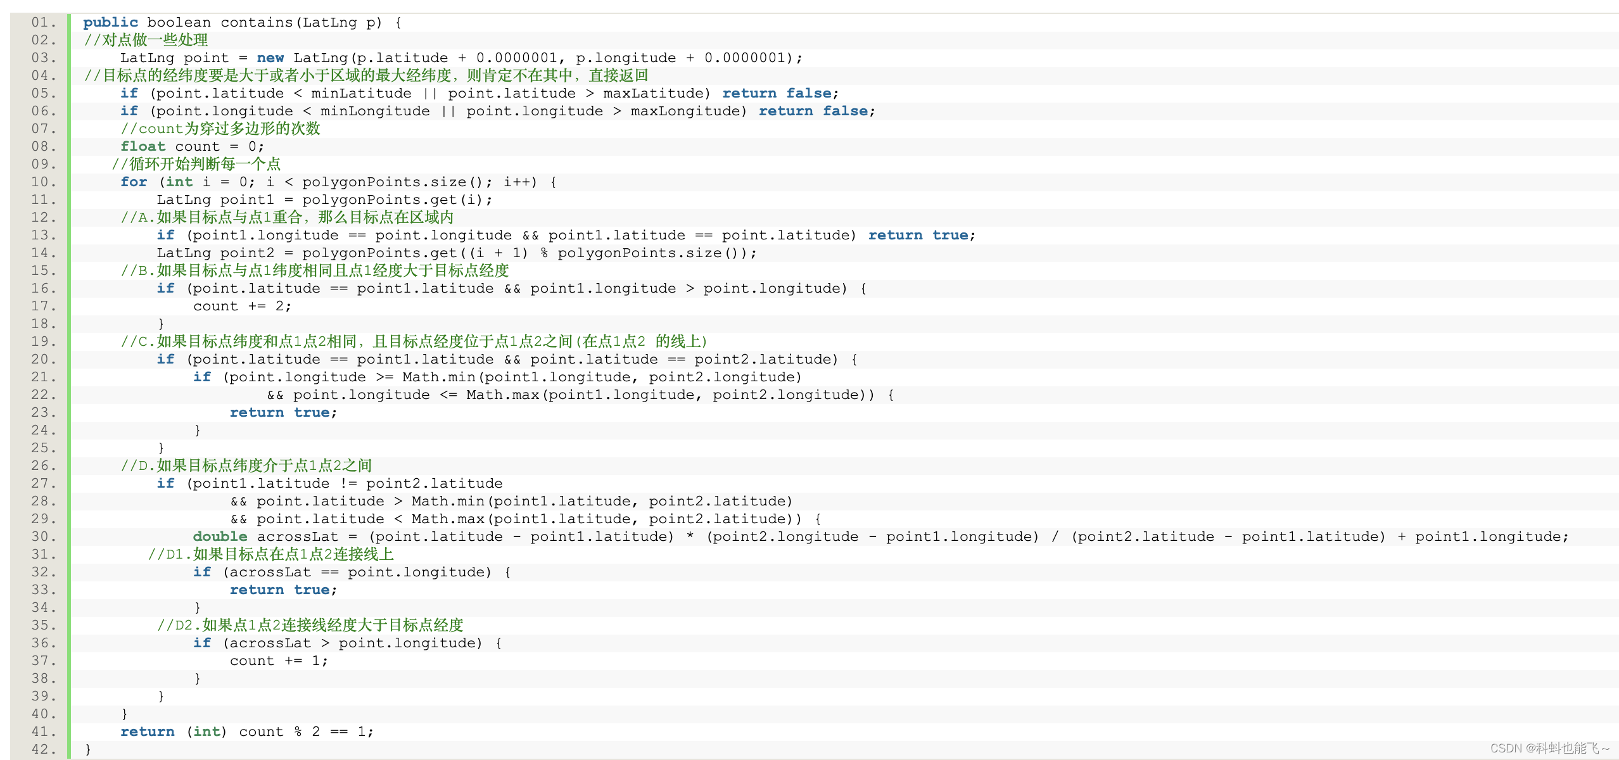Click 'count += 1;' statement
1619x760 pixels.
coord(279,661)
